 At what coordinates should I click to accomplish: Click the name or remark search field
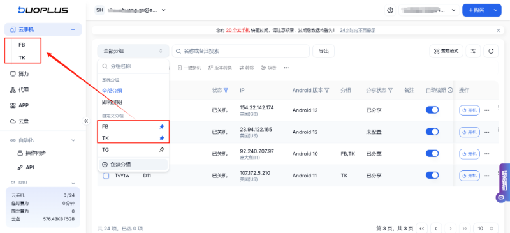tap(241, 51)
